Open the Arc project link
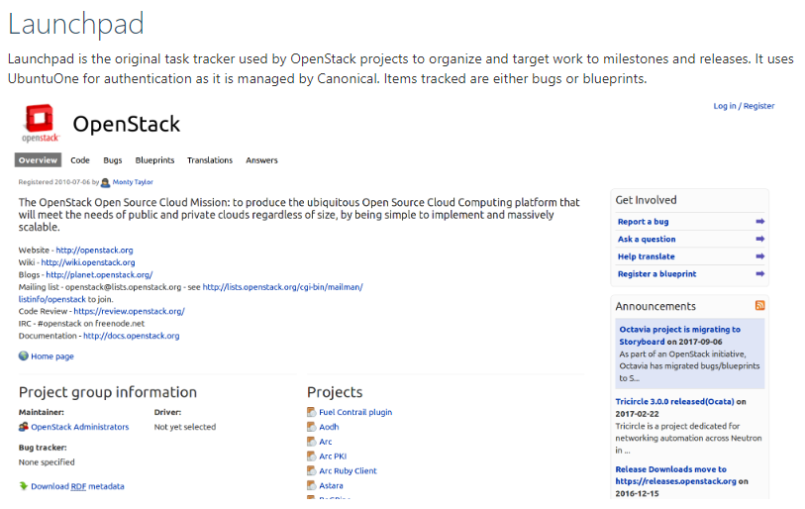The width and height of the screenshot is (805, 509). coord(326,442)
